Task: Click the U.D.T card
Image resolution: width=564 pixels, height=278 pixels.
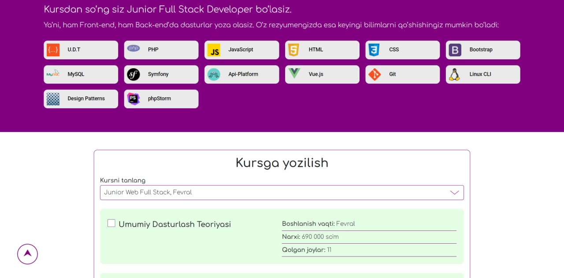Action: [x=81, y=50]
